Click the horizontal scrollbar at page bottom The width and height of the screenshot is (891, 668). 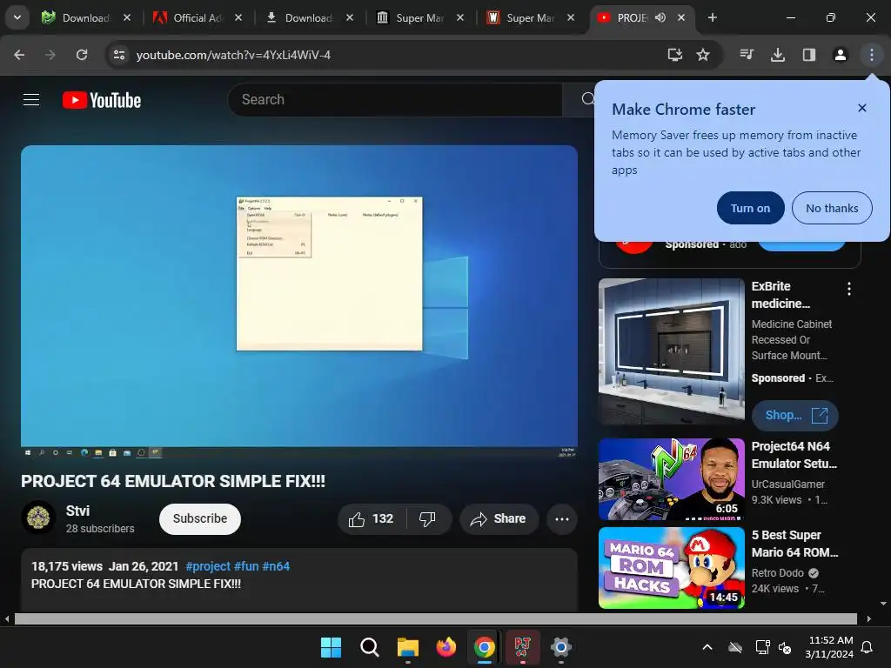(x=436, y=618)
